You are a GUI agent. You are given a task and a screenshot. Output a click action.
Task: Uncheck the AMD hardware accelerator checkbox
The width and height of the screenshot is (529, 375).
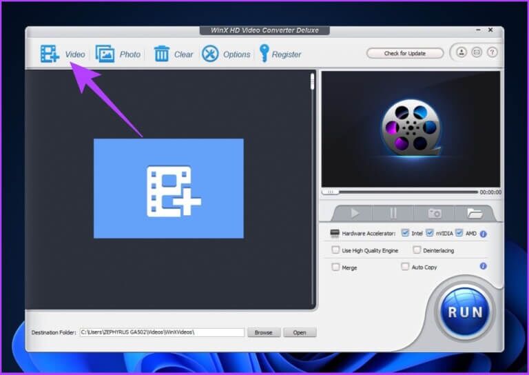coord(459,233)
